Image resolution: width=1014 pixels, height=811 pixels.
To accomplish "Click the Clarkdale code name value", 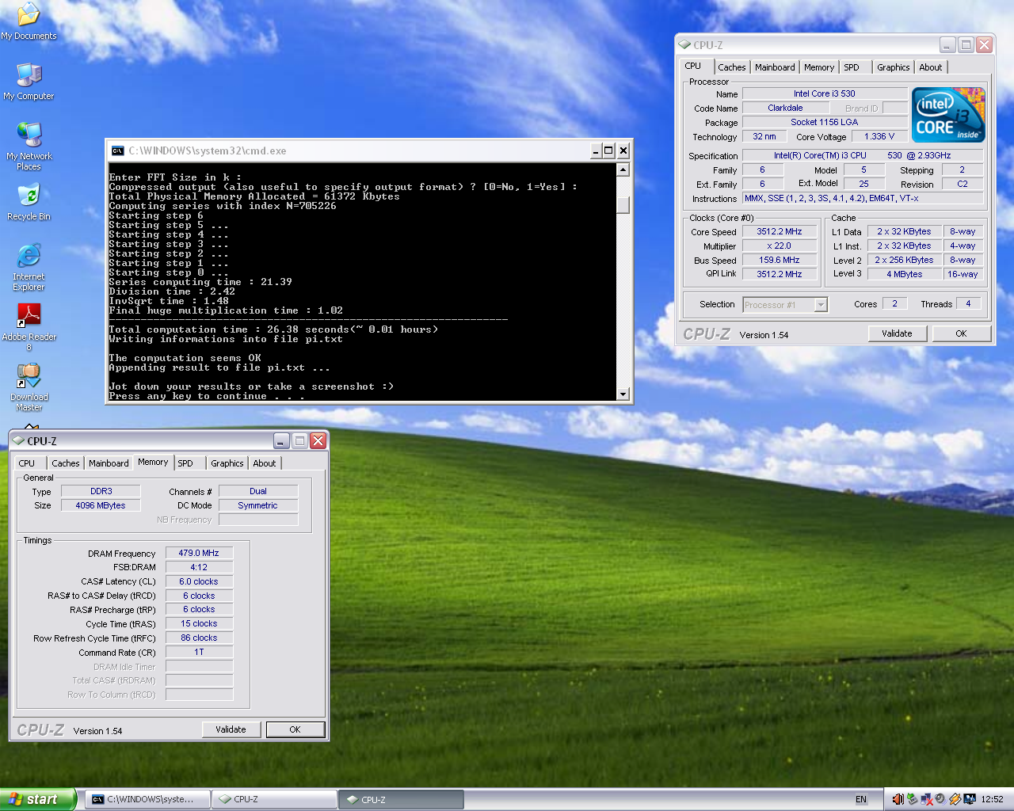I will (x=785, y=108).
